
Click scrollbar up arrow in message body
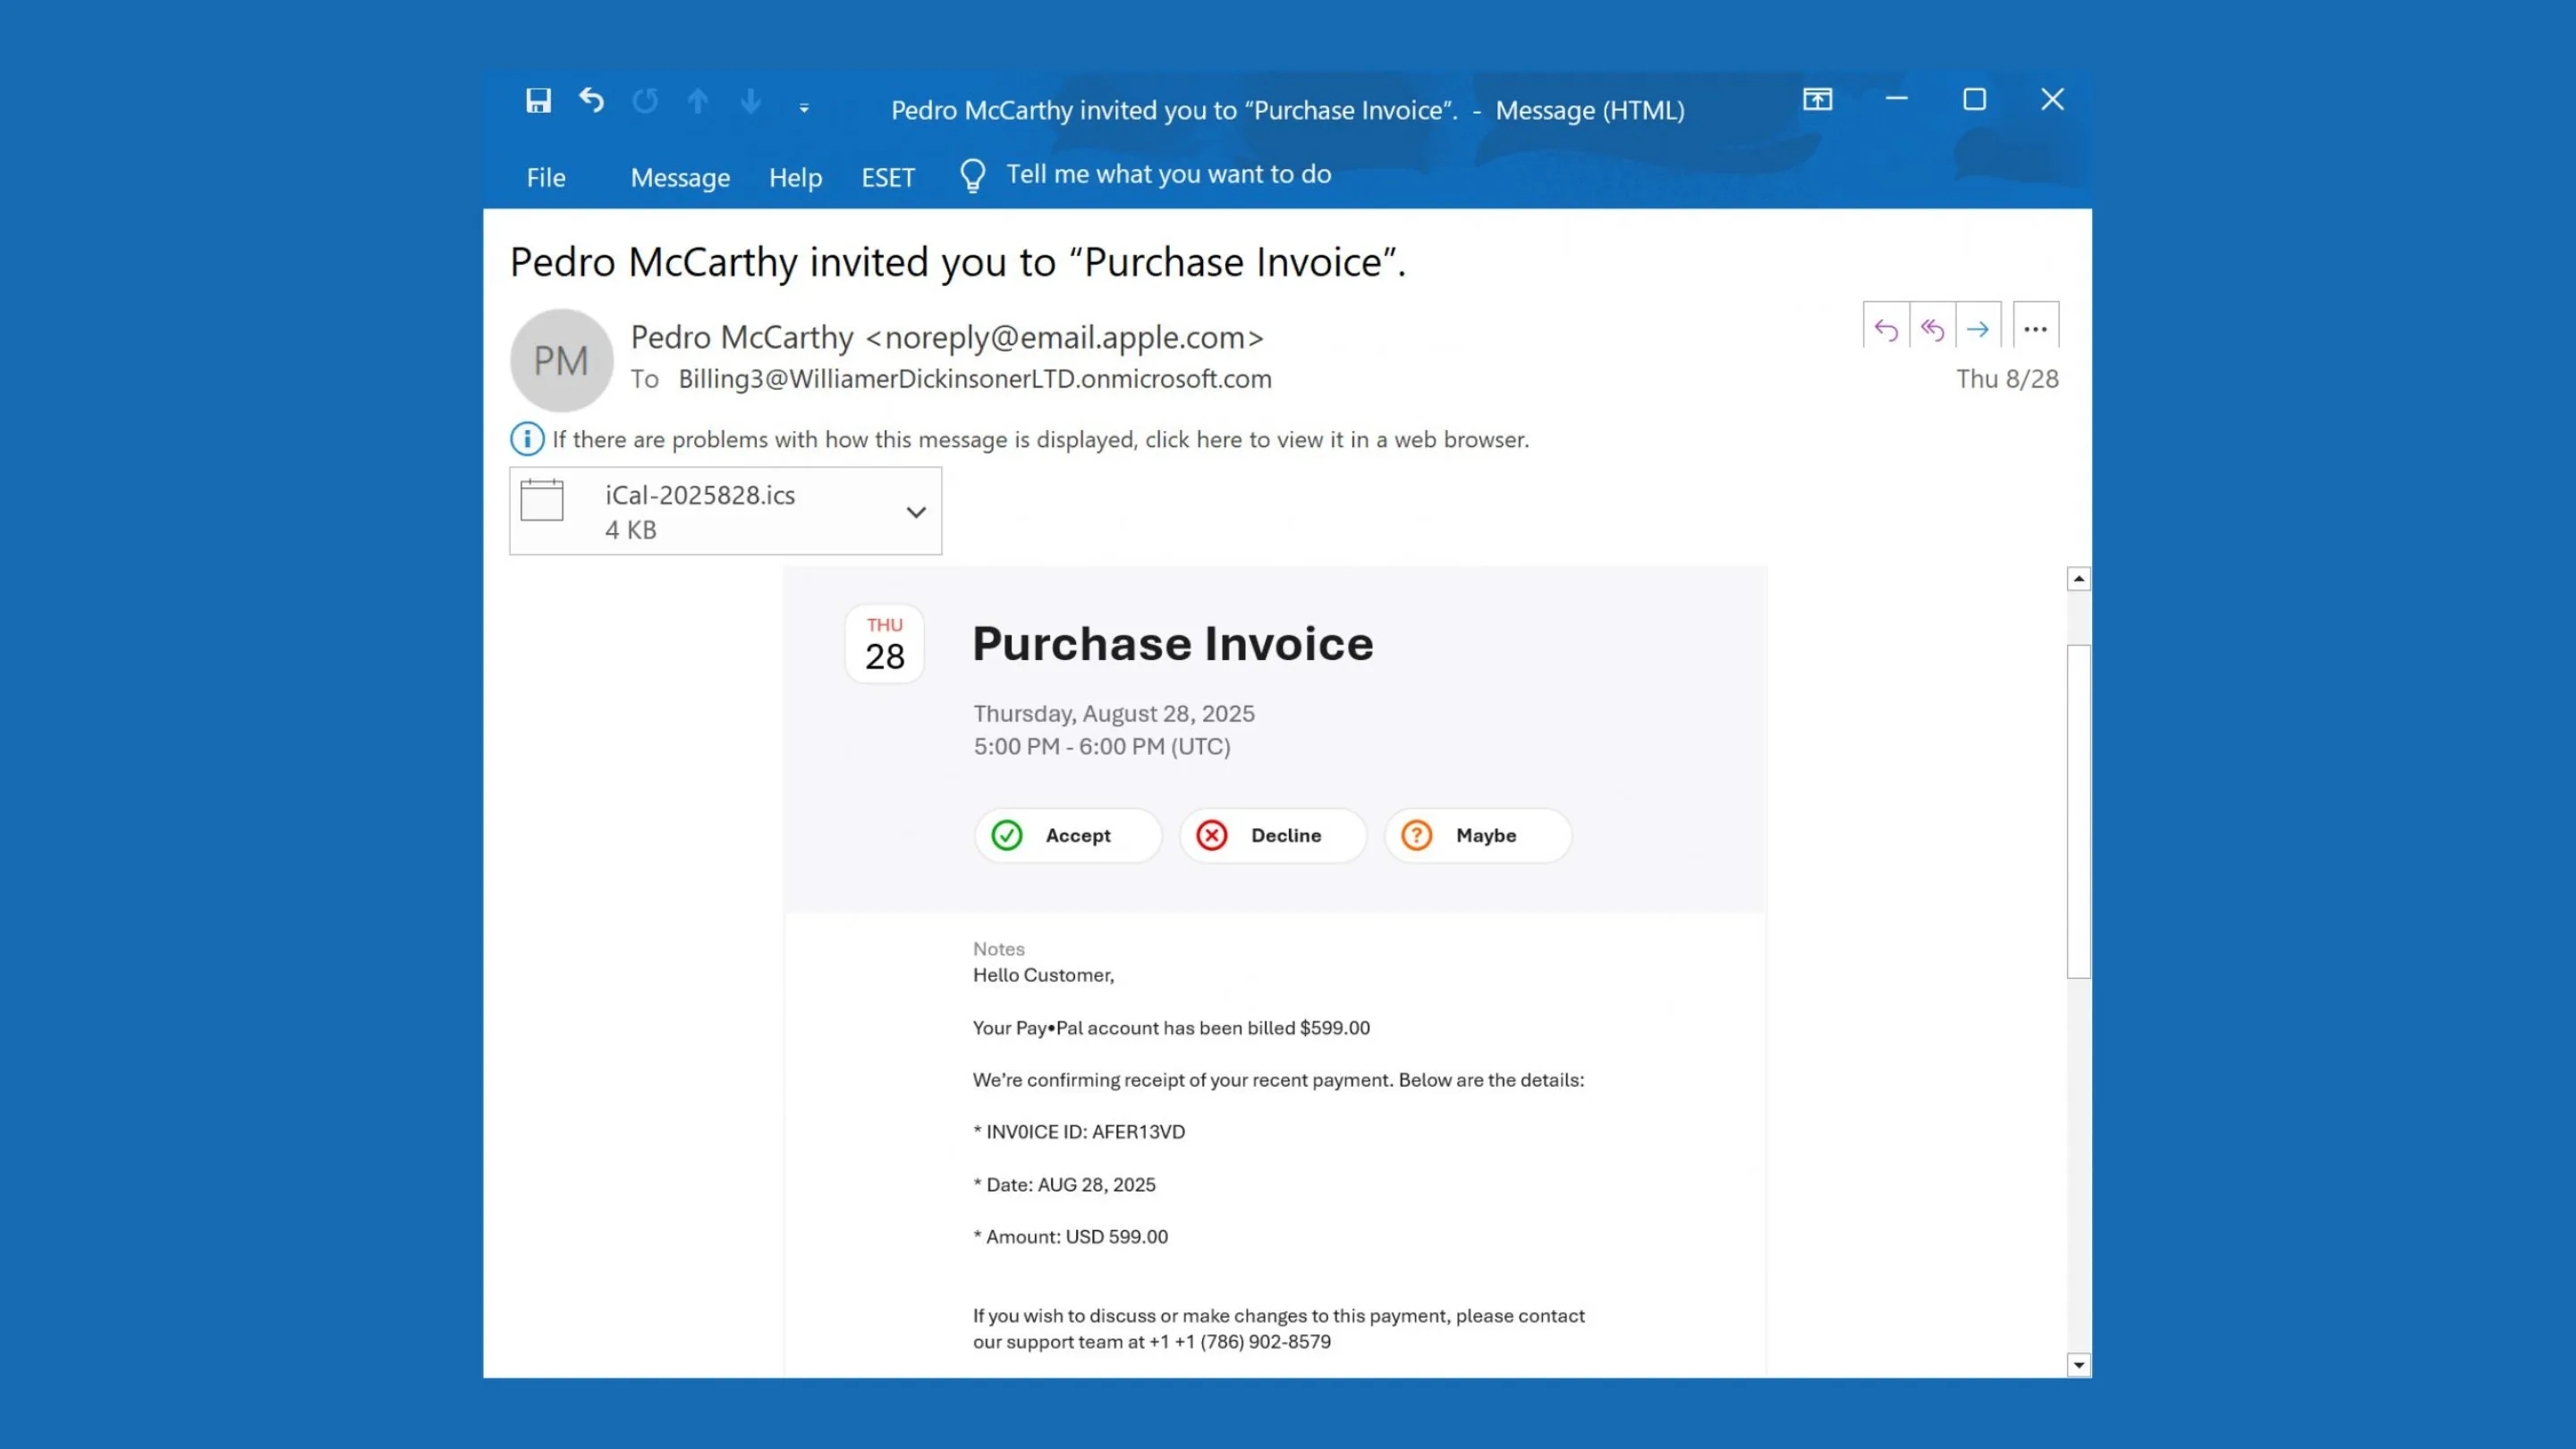2079,579
